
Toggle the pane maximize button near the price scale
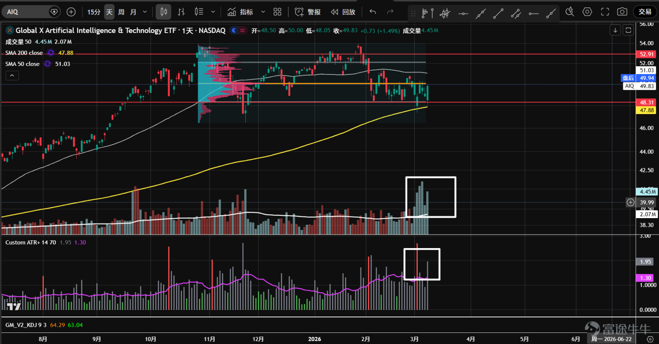(x=628, y=30)
